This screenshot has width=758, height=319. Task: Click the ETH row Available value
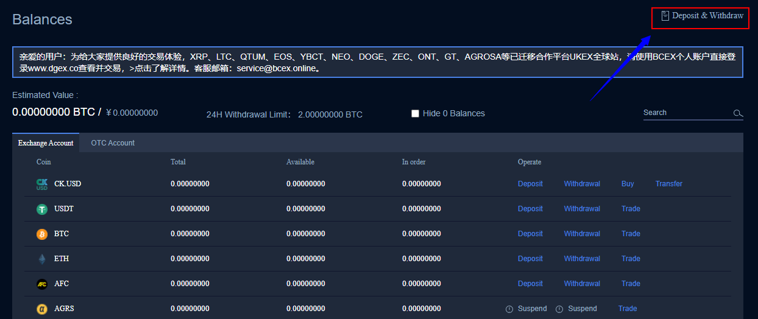coord(306,259)
